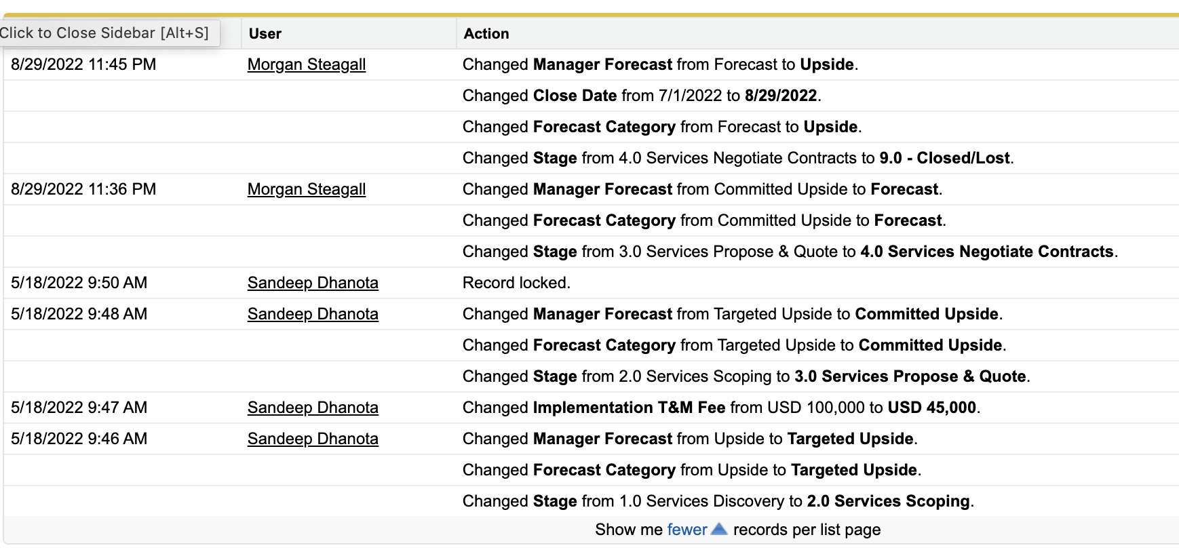The height and width of the screenshot is (552, 1179).
Task: Click the Close Date change entry
Action: (x=641, y=96)
